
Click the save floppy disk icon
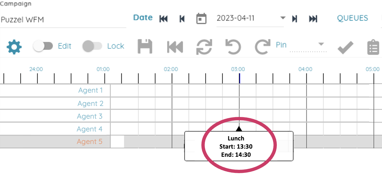[145, 47]
